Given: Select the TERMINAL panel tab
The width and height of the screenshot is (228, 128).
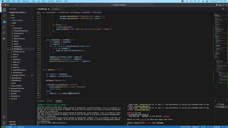Looking at the screenshot, I should [x=58, y=101].
